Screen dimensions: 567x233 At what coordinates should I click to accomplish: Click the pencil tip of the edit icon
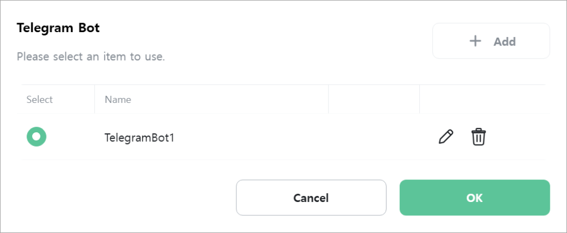click(x=440, y=142)
